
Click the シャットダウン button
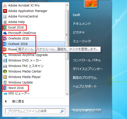coord(83,111)
